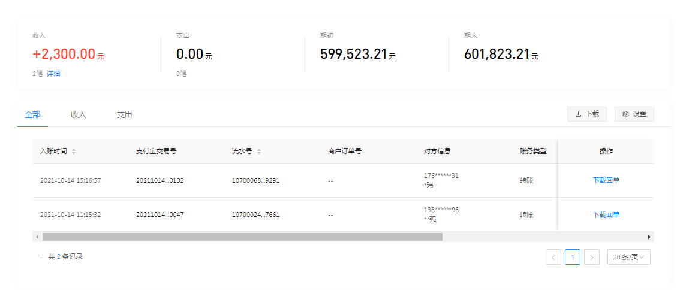Sort by 入账时间 column arrows
The width and height of the screenshot is (689, 290).
[74, 152]
